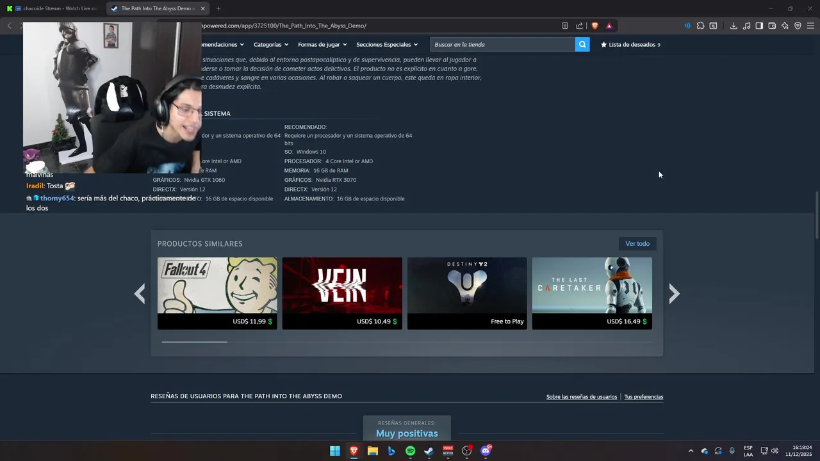820x461 pixels.
Task: Open the volume speaker tray icon
Action: pos(775,451)
